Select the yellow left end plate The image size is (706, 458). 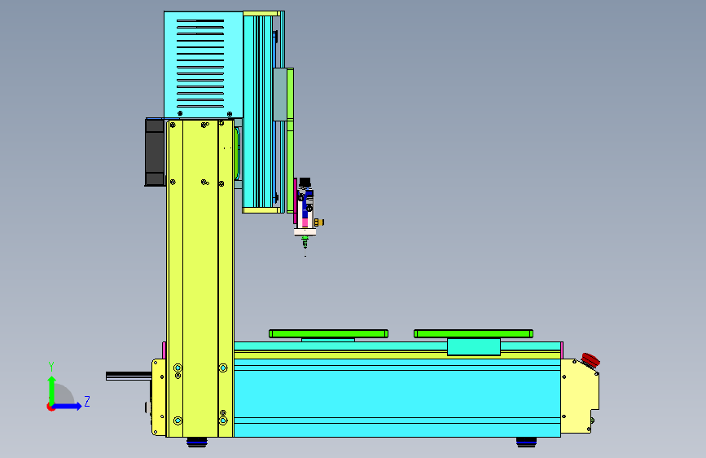[159, 397]
